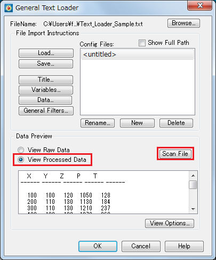The width and height of the screenshot is (216, 260).
Task: Open the Data instructions dialog
Action: click(45, 100)
